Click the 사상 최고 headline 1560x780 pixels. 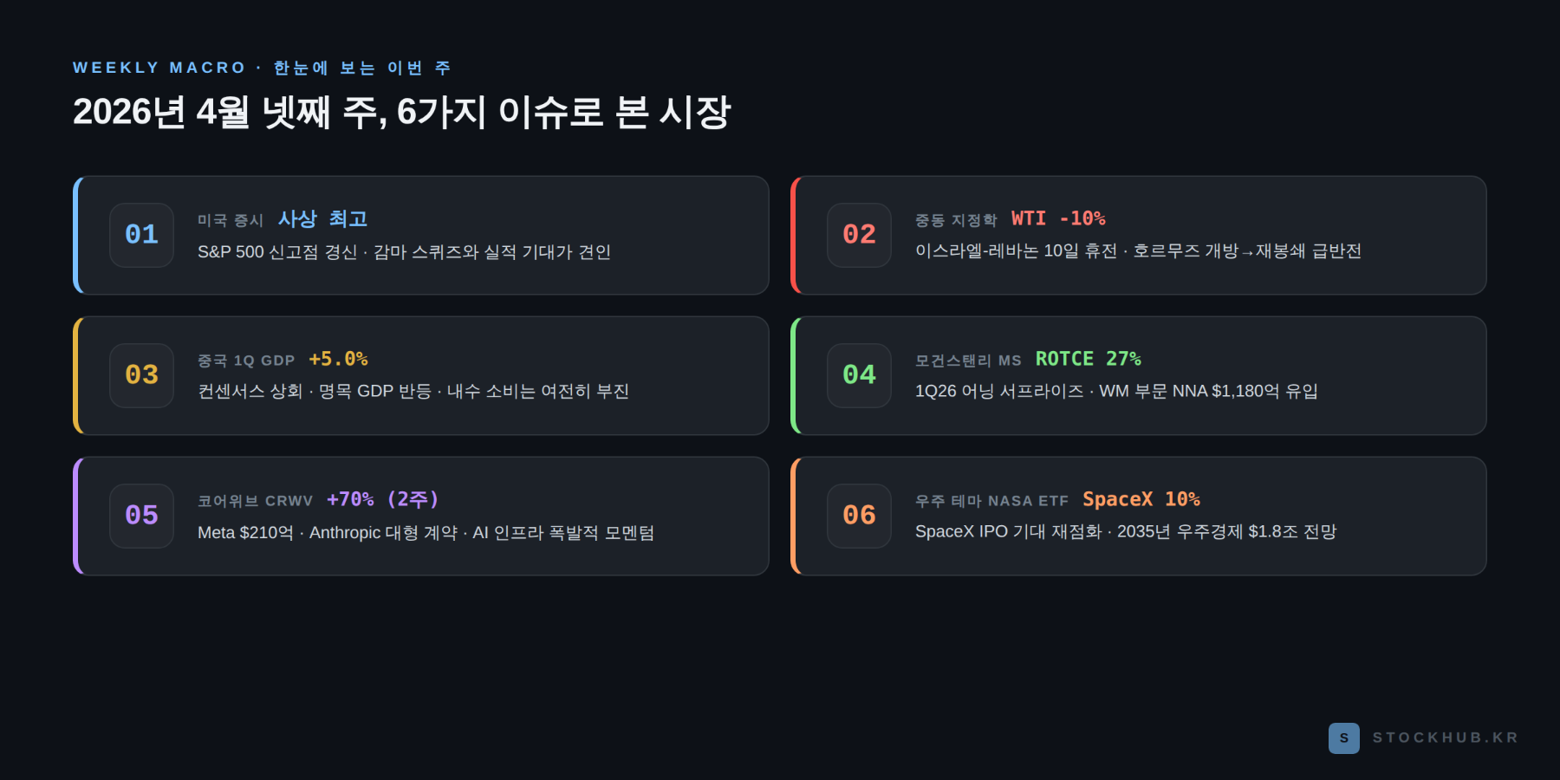(x=322, y=218)
